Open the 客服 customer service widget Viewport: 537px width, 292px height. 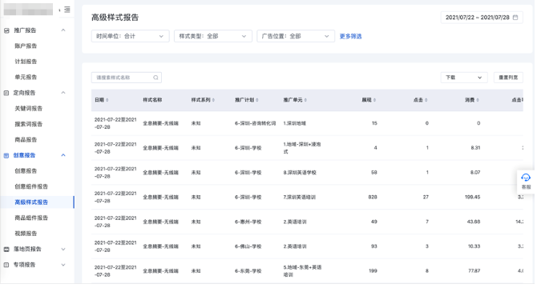[526, 182]
